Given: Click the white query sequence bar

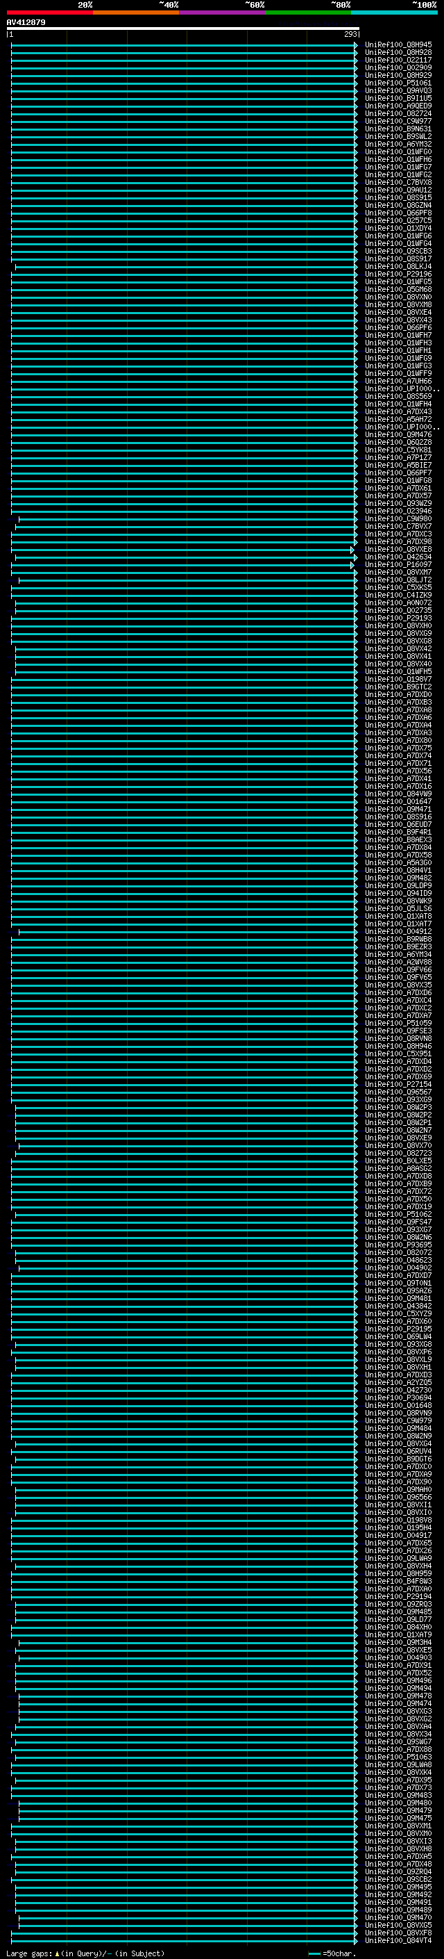Looking at the screenshot, I should pyautogui.click(x=183, y=28).
